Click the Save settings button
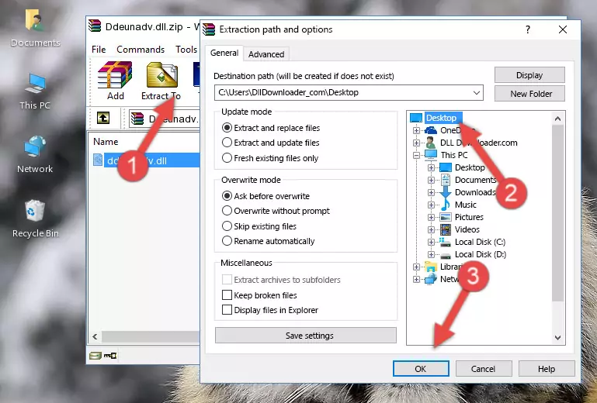This screenshot has width=597, height=403. (x=306, y=336)
